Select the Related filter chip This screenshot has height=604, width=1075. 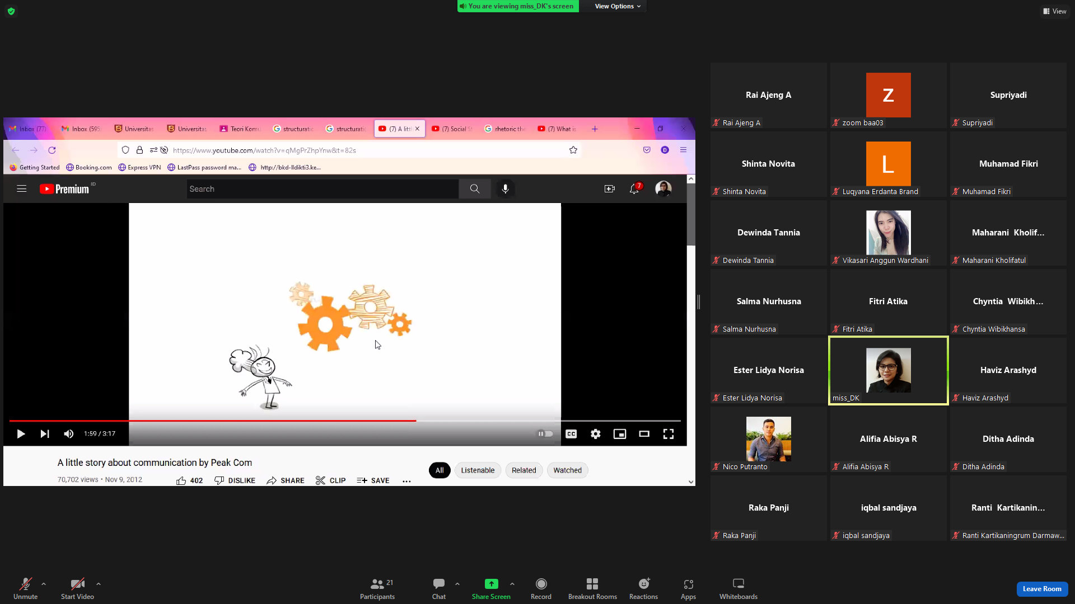(524, 470)
